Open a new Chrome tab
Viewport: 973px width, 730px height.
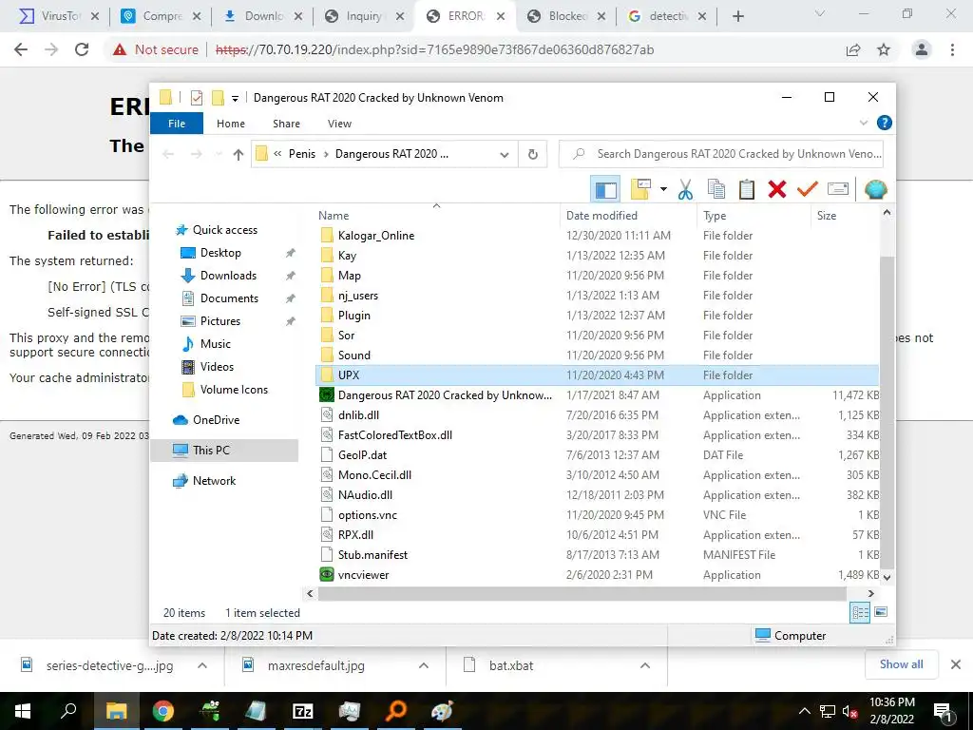pyautogui.click(x=737, y=16)
